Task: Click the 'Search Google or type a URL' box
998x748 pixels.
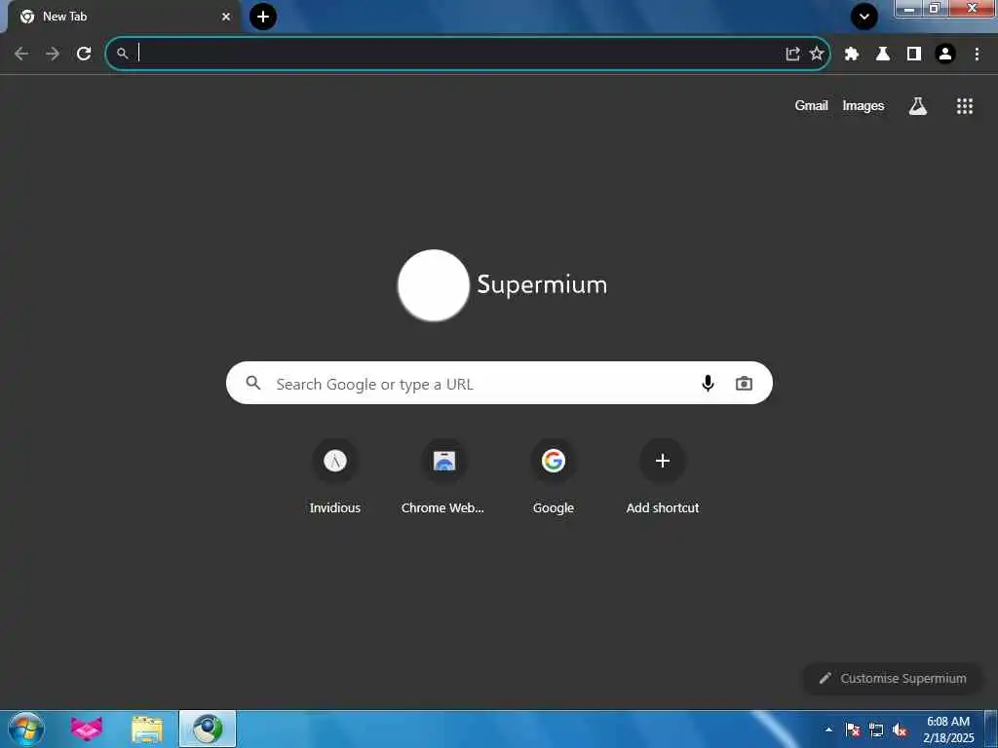Action: tap(499, 383)
